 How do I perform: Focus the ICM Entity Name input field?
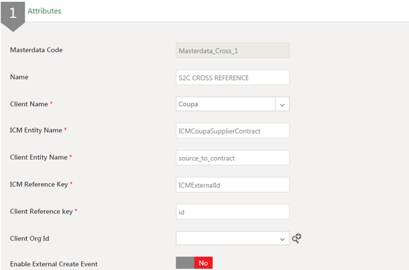coord(232,131)
